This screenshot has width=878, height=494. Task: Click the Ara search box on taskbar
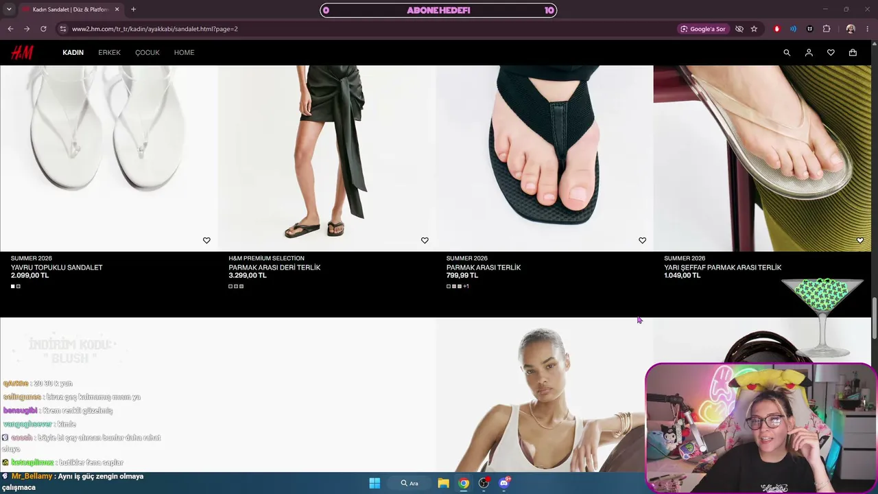pyautogui.click(x=410, y=483)
